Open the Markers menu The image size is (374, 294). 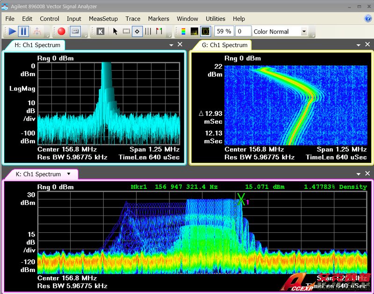pyautogui.click(x=158, y=19)
